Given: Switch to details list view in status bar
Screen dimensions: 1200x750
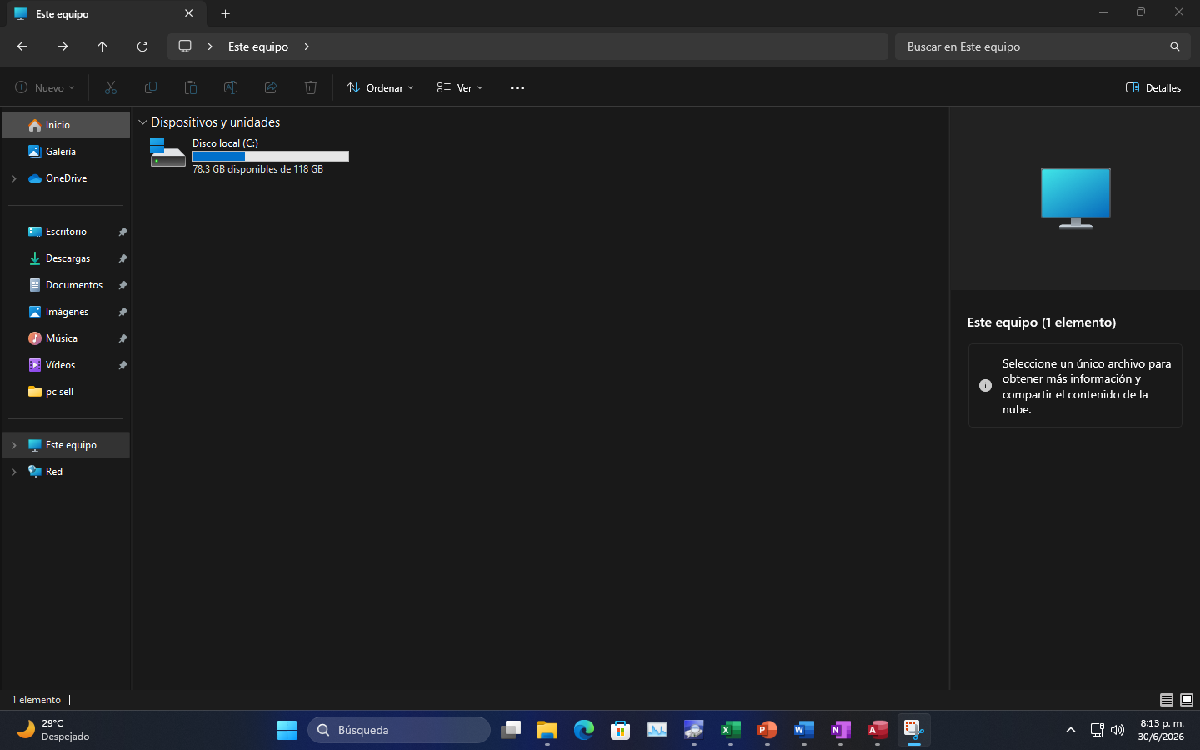Looking at the screenshot, I should pyautogui.click(x=1167, y=700).
